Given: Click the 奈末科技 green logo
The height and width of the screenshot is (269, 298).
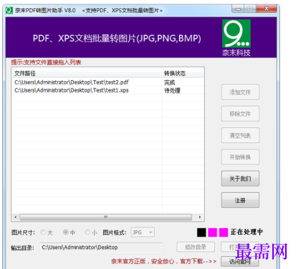Looking at the screenshot, I should [x=236, y=34].
